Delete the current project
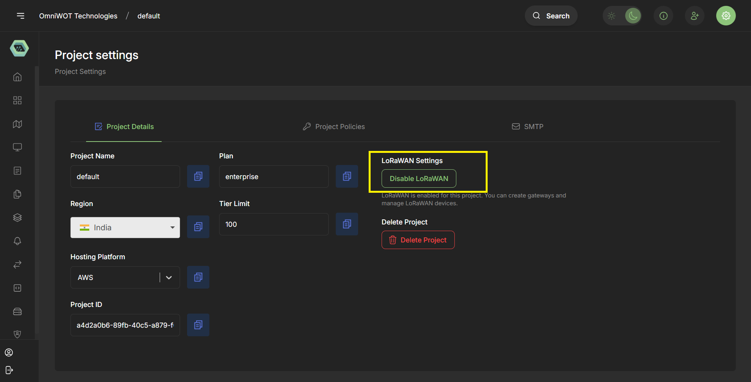751x382 pixels. [418, 240]
